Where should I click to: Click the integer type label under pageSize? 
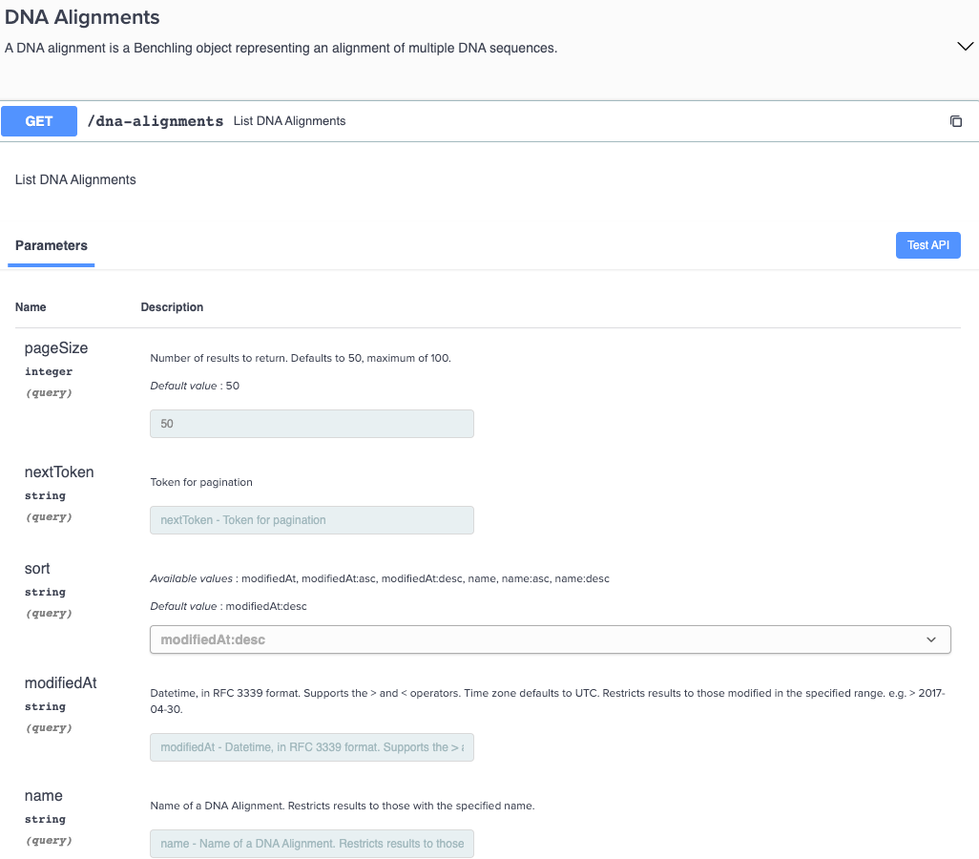49,371
